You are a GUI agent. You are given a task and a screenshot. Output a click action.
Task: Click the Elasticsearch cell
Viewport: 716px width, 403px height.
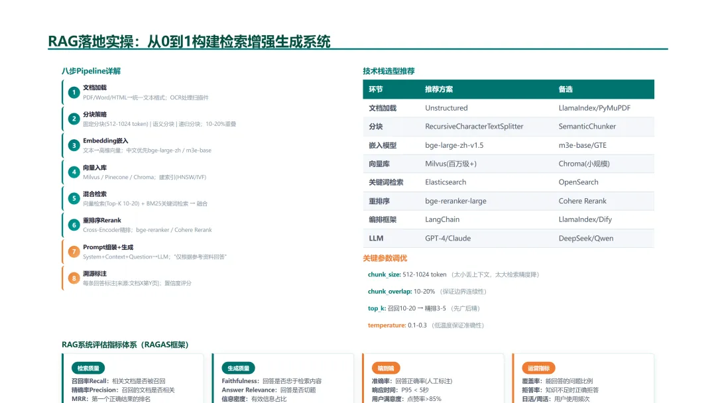(x=446, y=182)
